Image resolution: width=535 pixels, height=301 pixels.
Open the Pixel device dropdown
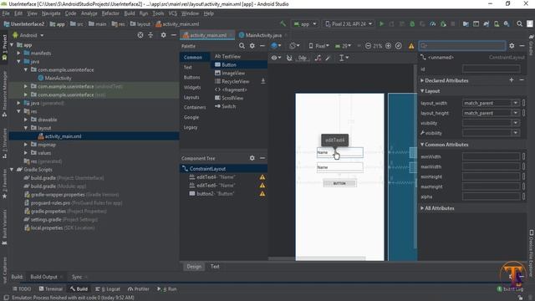click(319, 46)
